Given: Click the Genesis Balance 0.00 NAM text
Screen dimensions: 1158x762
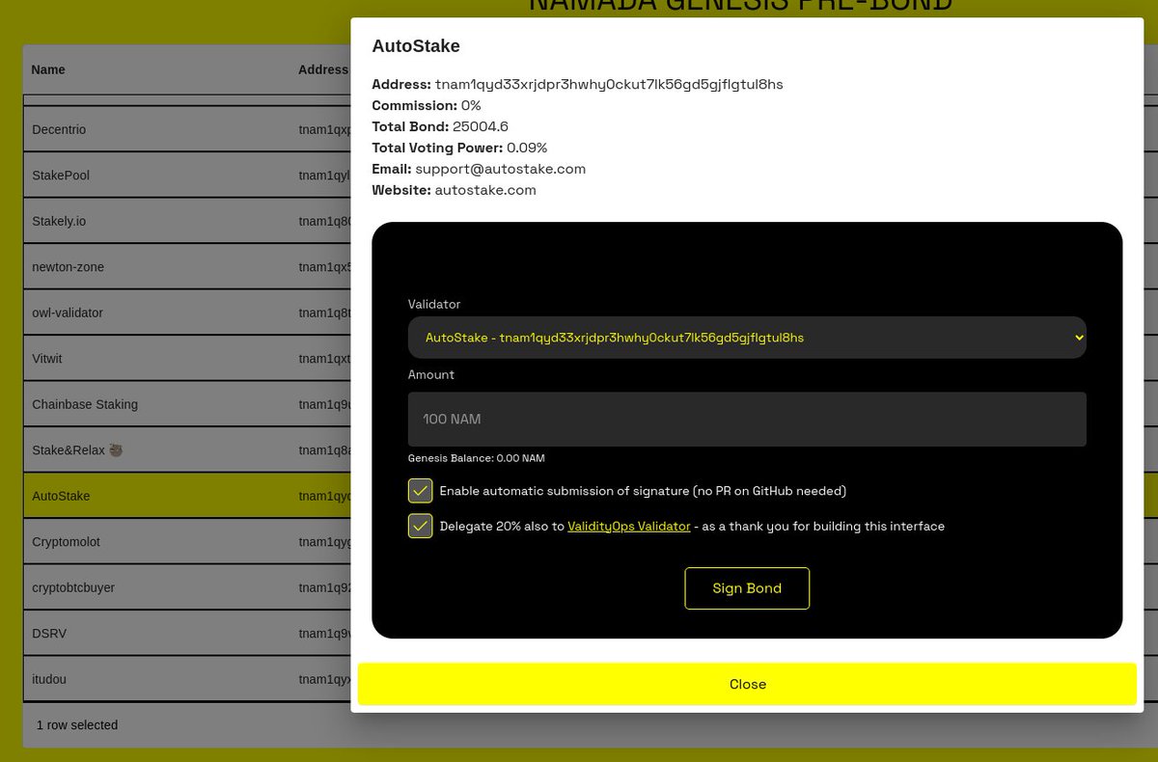Looking at the screenshot, I should pos(476,458).
